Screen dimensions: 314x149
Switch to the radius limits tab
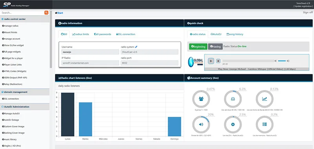pyautogui.click(x=80, y=34)
